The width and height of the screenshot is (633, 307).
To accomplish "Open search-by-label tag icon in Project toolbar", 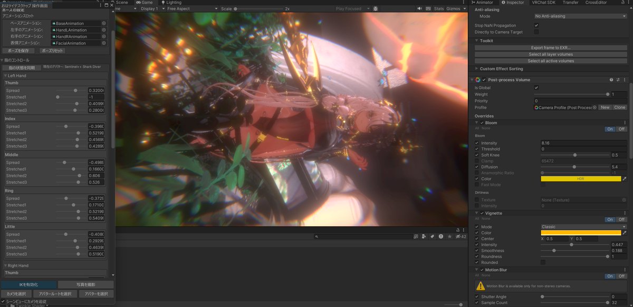I will coord(432,236).
